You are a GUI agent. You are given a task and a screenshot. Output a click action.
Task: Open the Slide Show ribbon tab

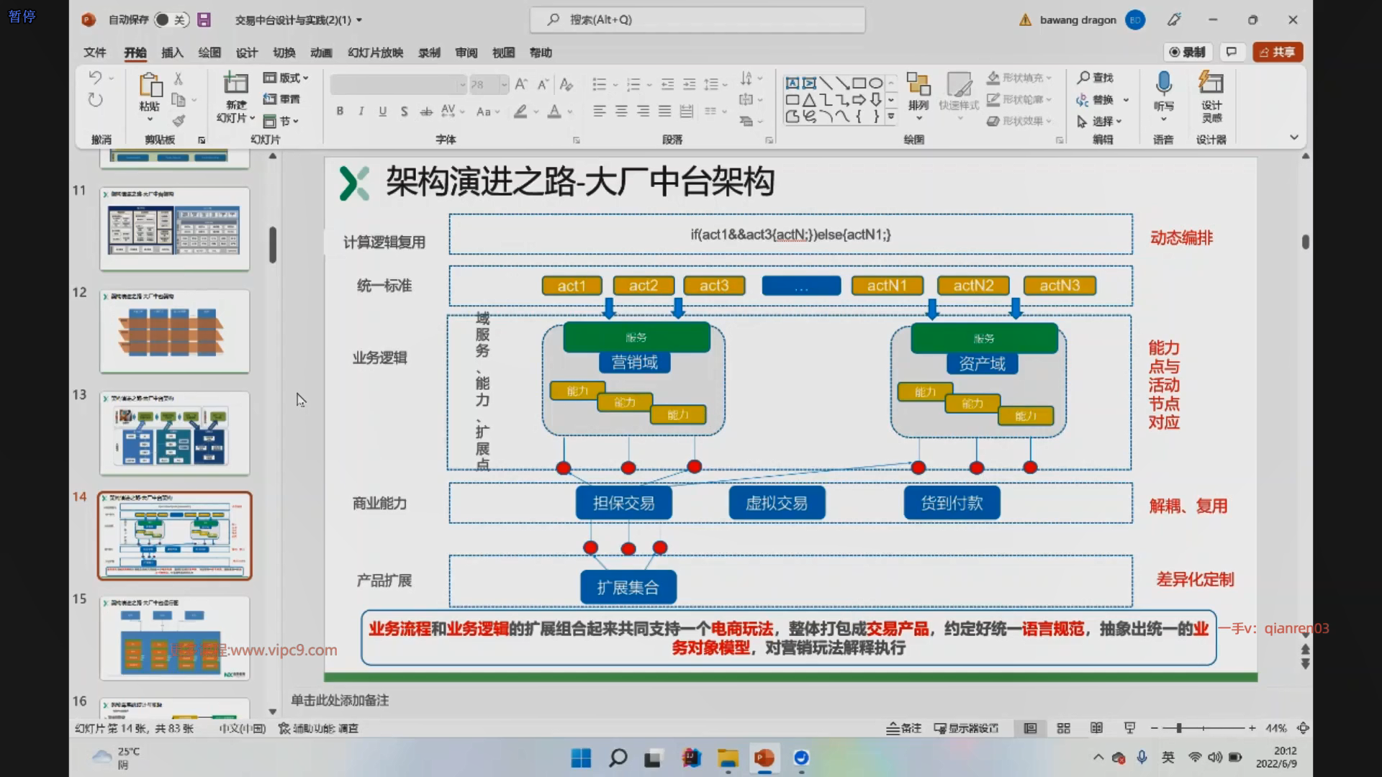point(375,53)
